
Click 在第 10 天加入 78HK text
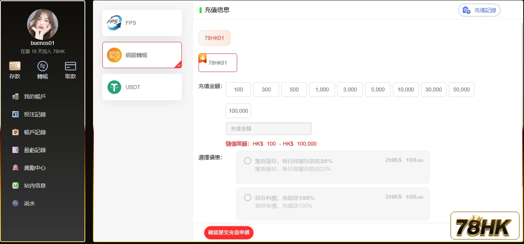43,52
